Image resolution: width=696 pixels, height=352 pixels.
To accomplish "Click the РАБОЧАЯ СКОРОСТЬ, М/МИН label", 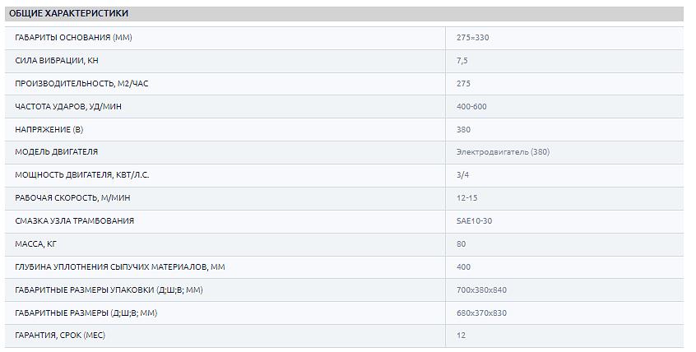I will [x=72, y=198].
